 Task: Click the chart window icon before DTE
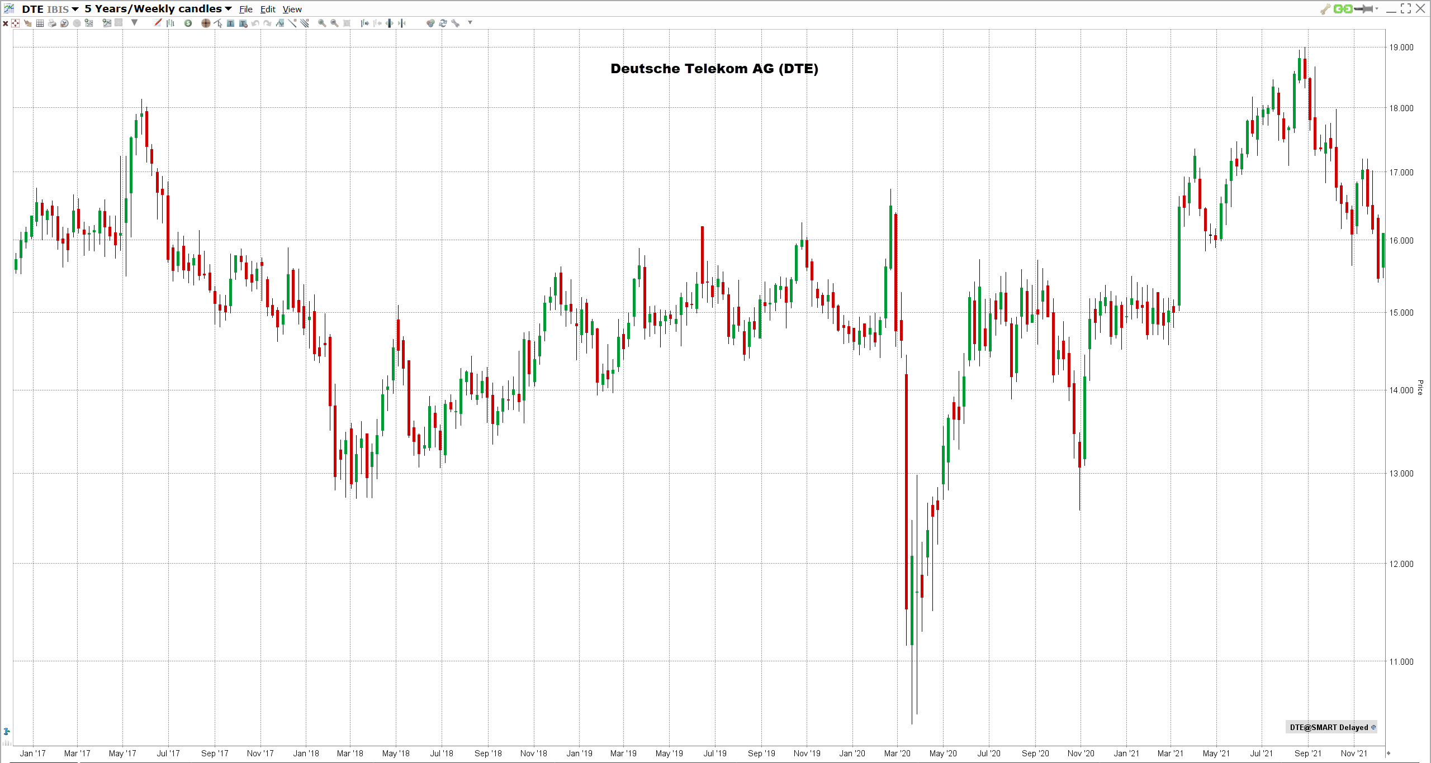click(9, 8)
